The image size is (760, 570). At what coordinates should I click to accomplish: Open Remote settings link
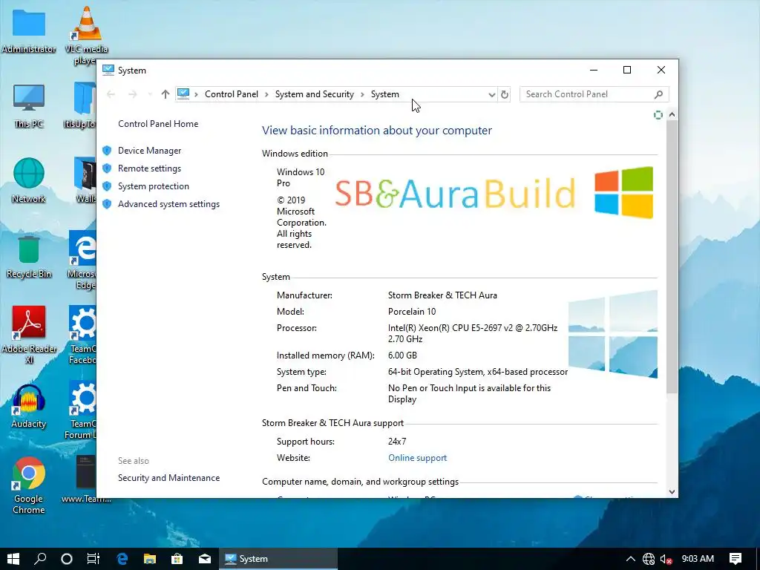click(149, 168)
